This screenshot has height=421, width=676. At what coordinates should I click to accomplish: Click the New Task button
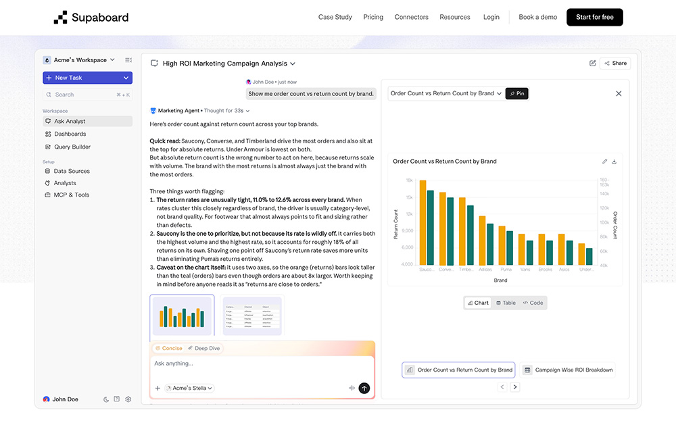[87, 78]
